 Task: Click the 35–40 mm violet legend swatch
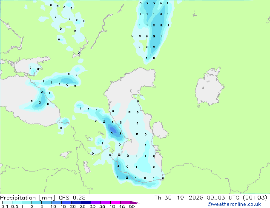tap(106, 202)
